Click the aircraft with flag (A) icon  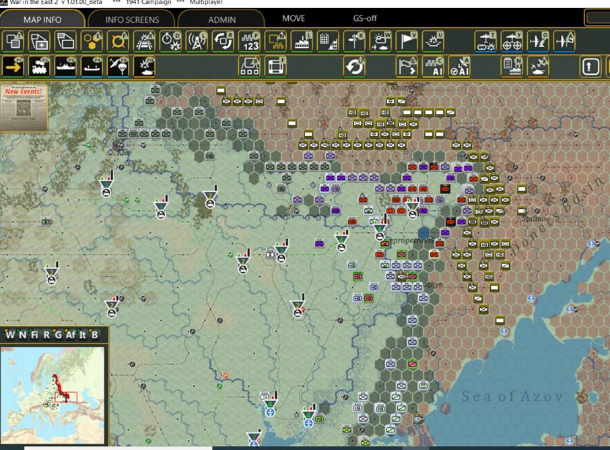tap(564, 41)
